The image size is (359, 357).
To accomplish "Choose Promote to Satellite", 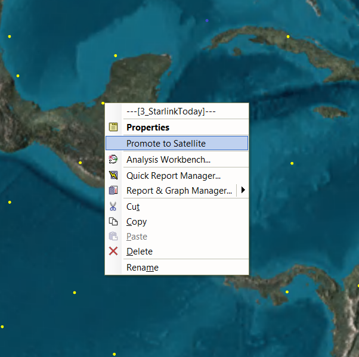I will (177, 143).
